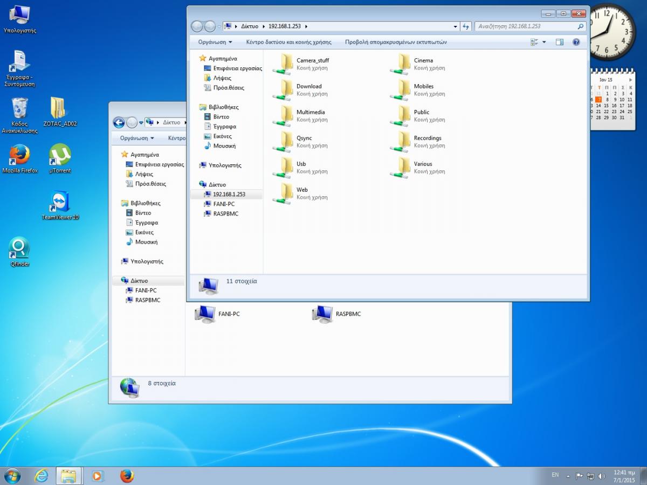The height and width of the screenshot is (485, 647).
Task: Click Δίκτυο in the front window address bar
Action: 250,26
